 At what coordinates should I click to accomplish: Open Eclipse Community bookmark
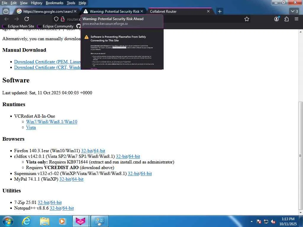click(x=55, y=26)
